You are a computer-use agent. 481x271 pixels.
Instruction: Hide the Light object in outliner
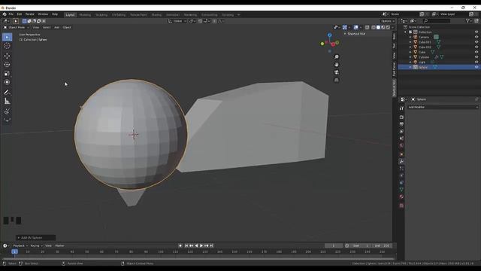[476, 62]
